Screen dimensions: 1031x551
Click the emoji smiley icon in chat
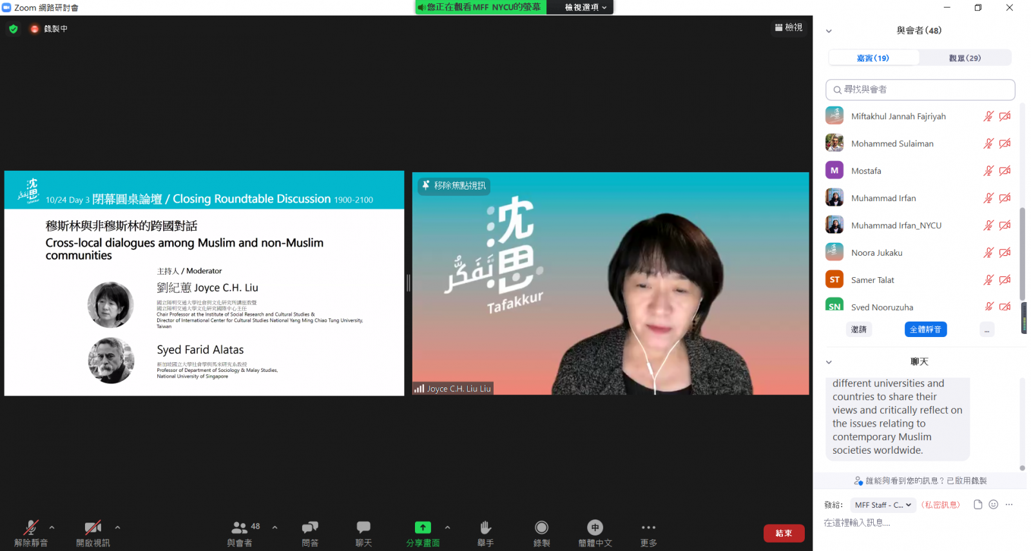tap(993, 505)
